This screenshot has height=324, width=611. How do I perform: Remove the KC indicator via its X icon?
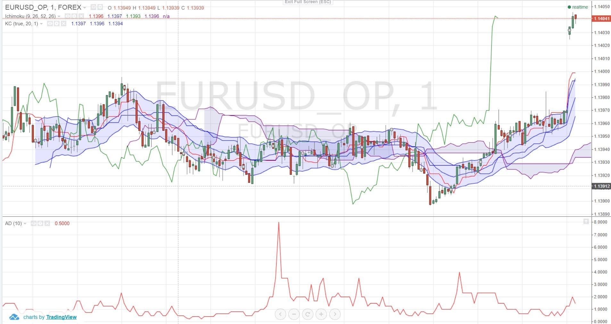click(63, 23)
